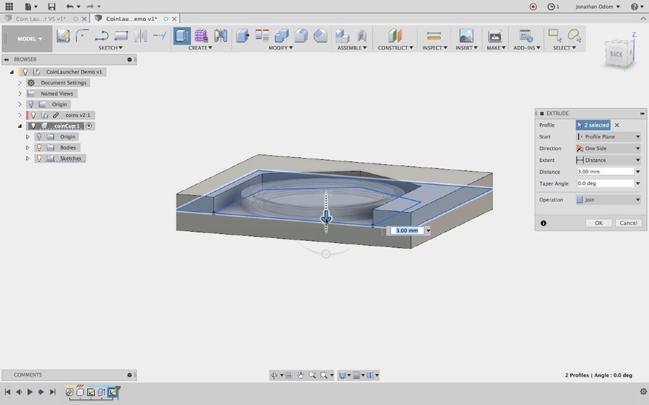Open the MODIFY menu

coord(278,48)
